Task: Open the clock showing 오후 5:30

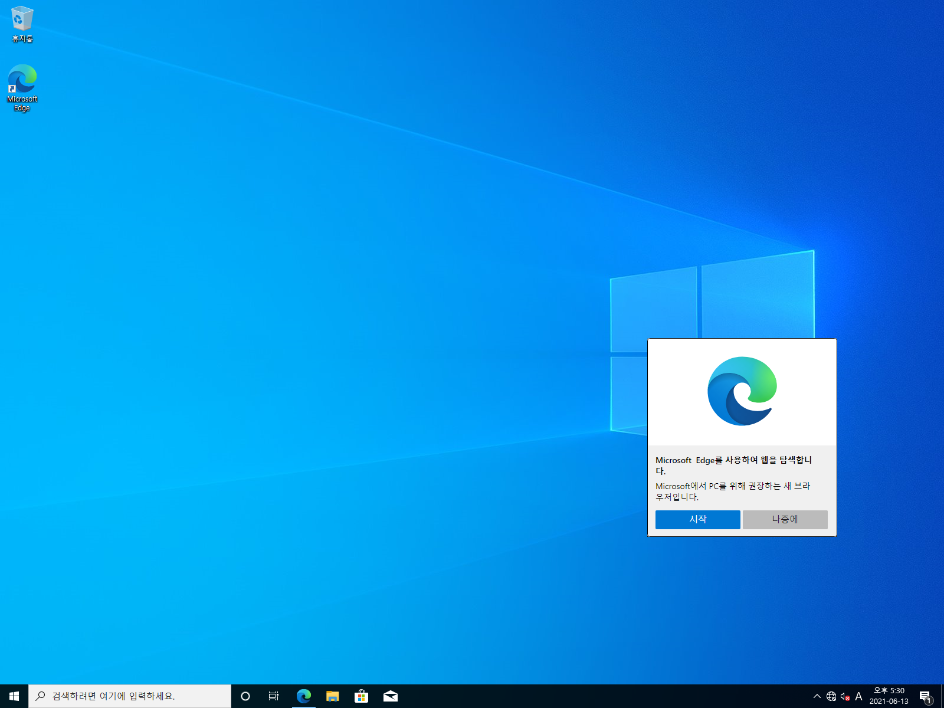Action: tap(889, 691)
